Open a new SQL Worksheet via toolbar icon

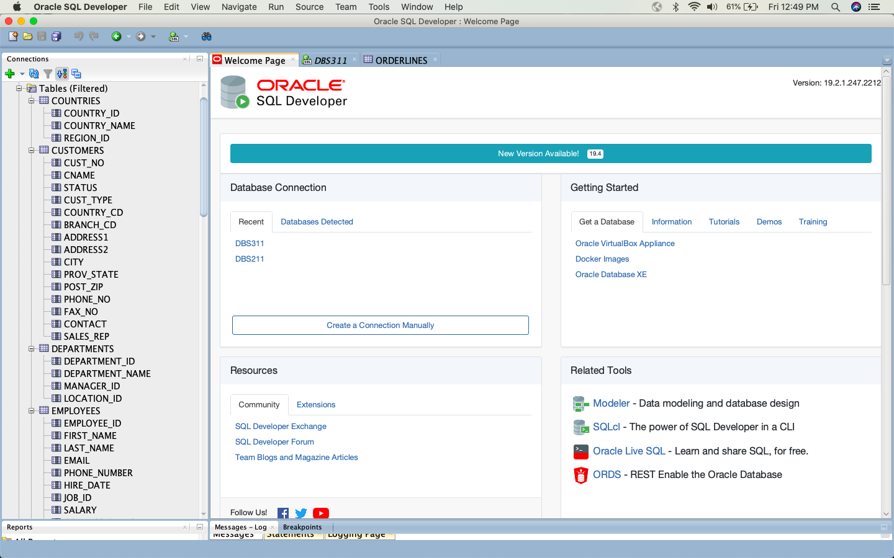(174, 37)
